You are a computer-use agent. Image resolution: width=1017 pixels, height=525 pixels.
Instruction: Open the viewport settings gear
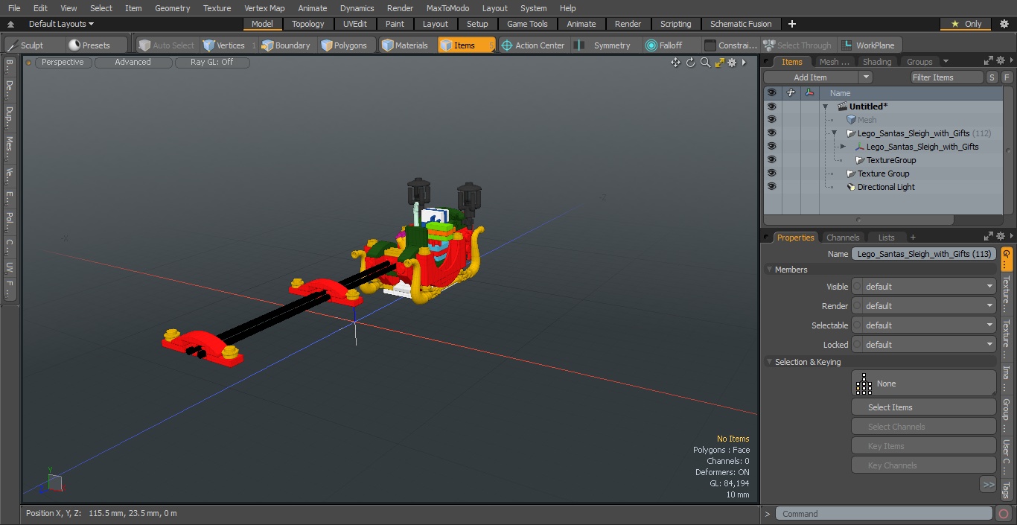tap(732, 63)
